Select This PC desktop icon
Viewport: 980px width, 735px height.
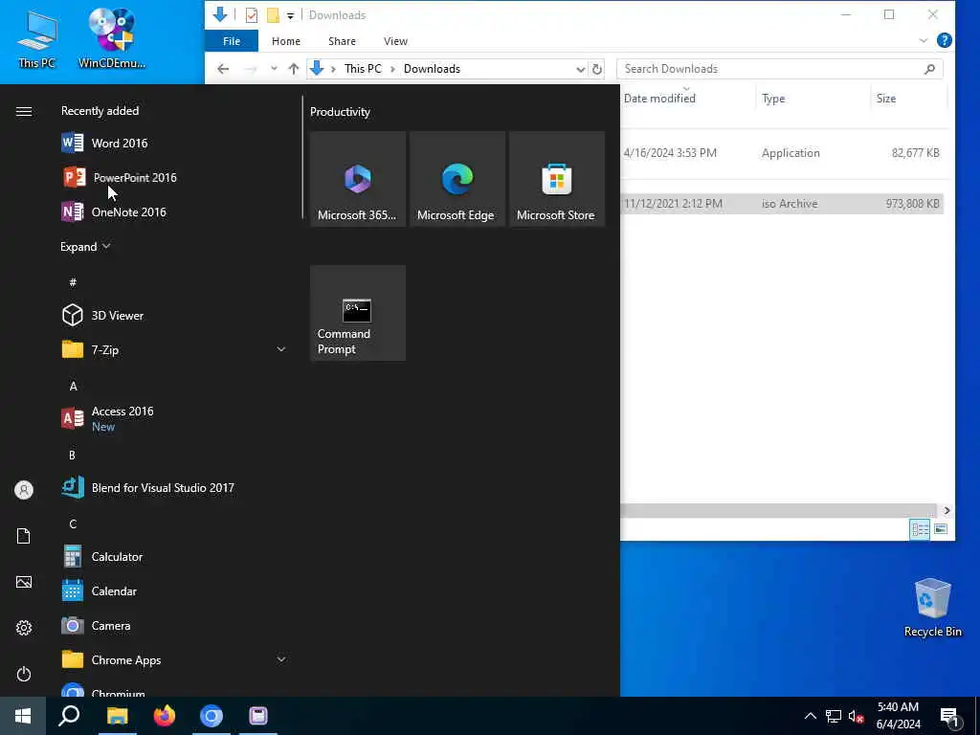coord(36,38)
